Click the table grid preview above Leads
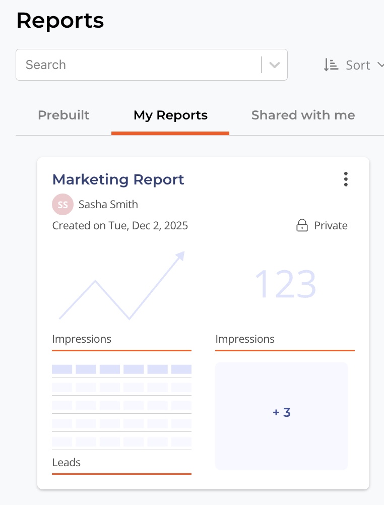The width and height of the screenshot is (384, 505). [121, 405]
